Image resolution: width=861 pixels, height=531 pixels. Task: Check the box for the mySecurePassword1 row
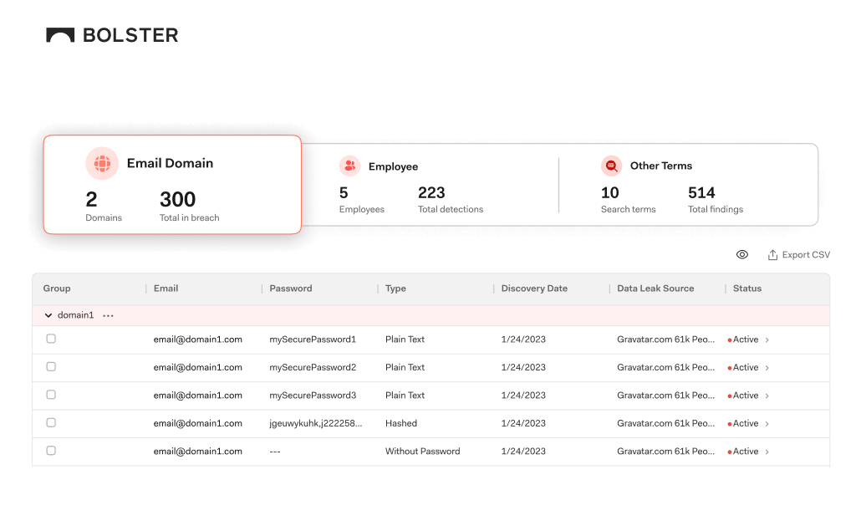[x=51, y=339]
